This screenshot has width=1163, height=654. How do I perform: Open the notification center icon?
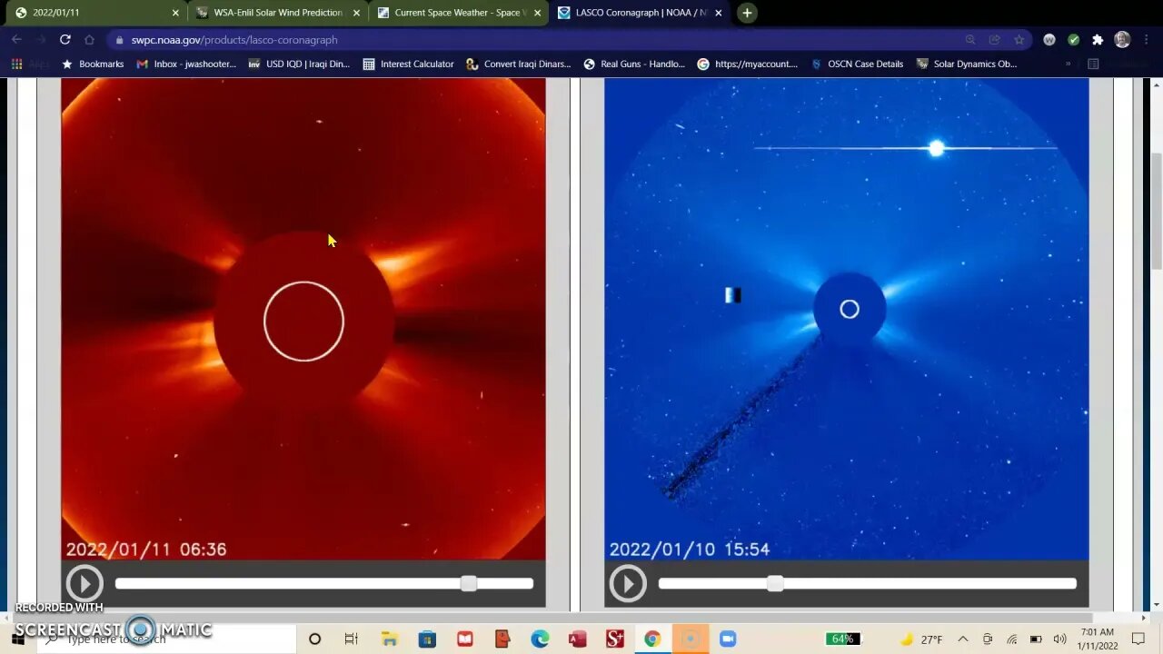(1139, 639)
